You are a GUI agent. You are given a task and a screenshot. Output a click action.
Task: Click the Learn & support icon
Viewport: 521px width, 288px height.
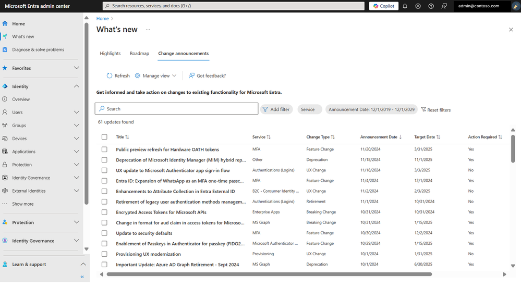tap(5, 265)
